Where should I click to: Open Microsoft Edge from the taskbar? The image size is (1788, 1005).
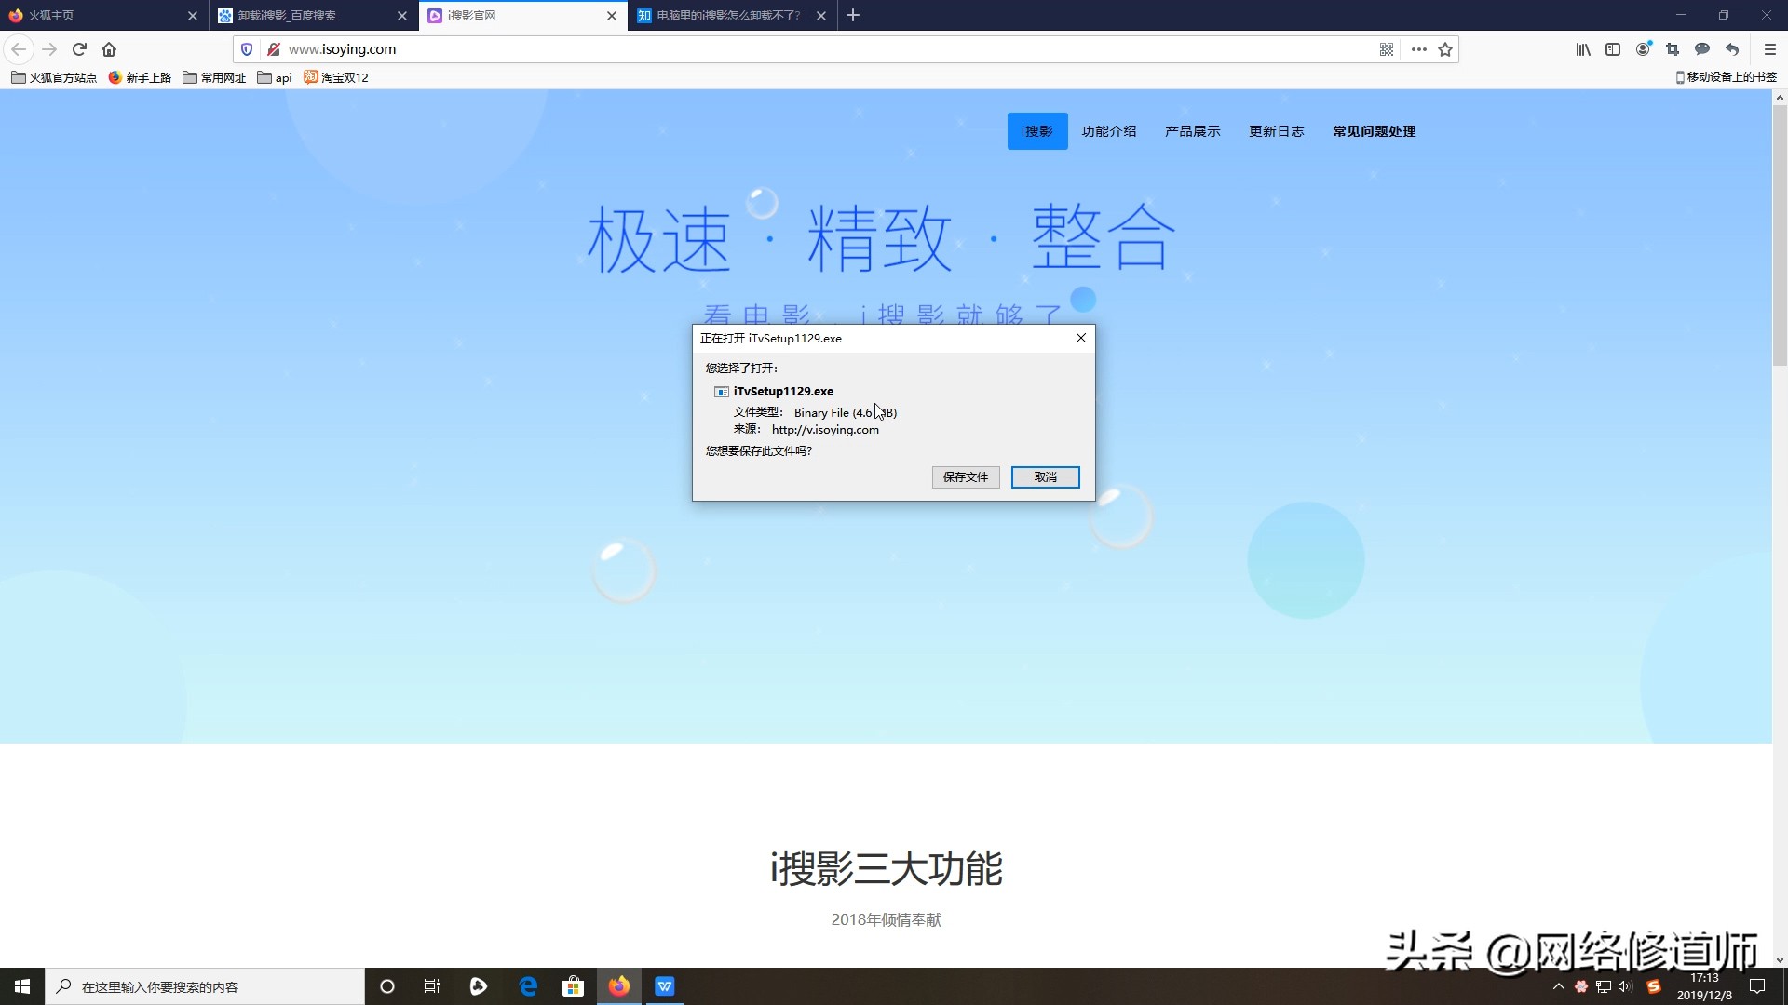click(x=528, y=985)
